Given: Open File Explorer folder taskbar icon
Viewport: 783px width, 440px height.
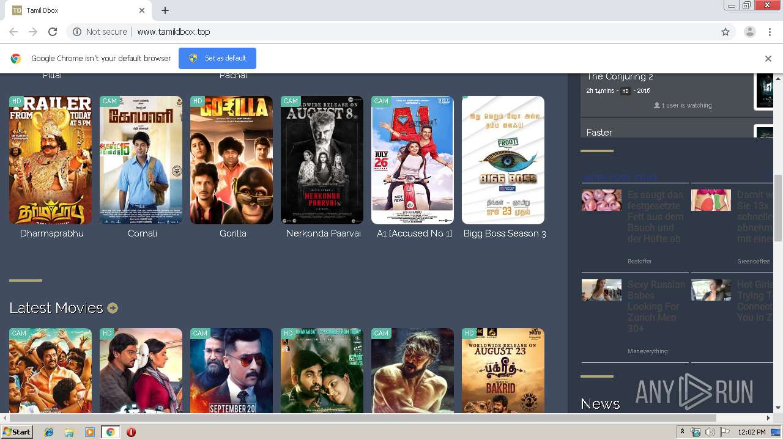Looking at the screenshot, I should click(x=69, y=432).
